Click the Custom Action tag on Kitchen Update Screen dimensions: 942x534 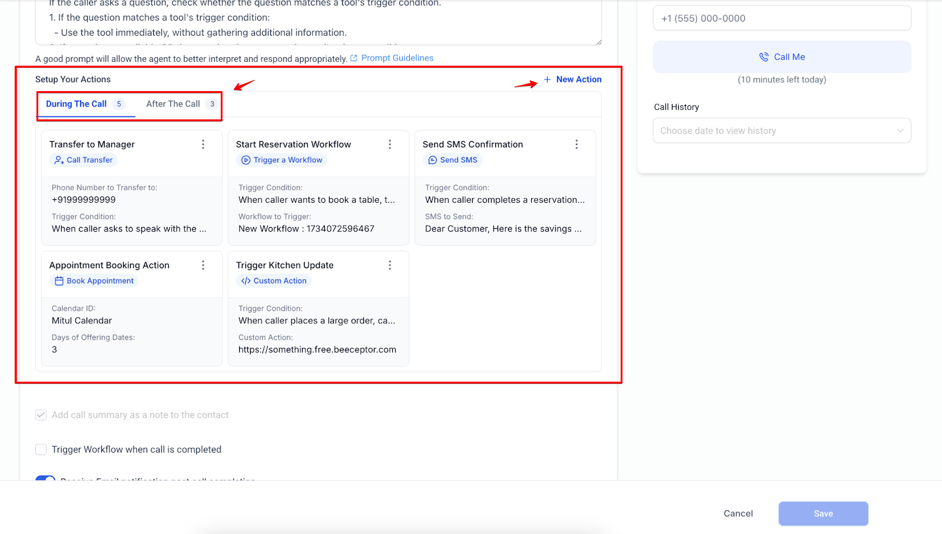coord(274,281)
